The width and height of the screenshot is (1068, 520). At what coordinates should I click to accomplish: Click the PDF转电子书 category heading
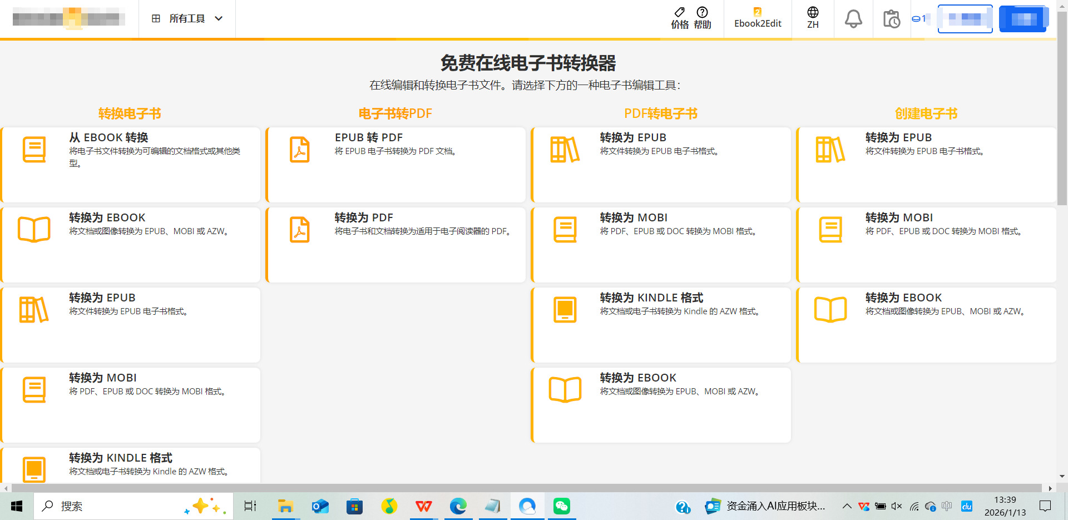660,114
